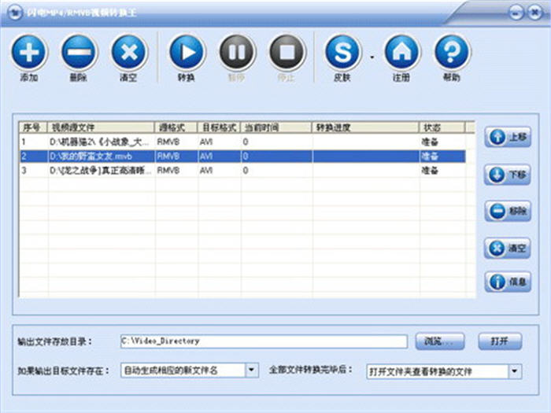Image resolution: width=551 pixels, height=413 pixels.
Task: Click the 注册 (Register) home icon
Action: tap(401, 53)
